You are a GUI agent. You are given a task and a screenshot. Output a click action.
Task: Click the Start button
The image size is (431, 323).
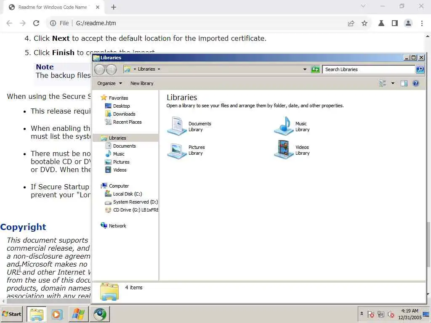11,314
